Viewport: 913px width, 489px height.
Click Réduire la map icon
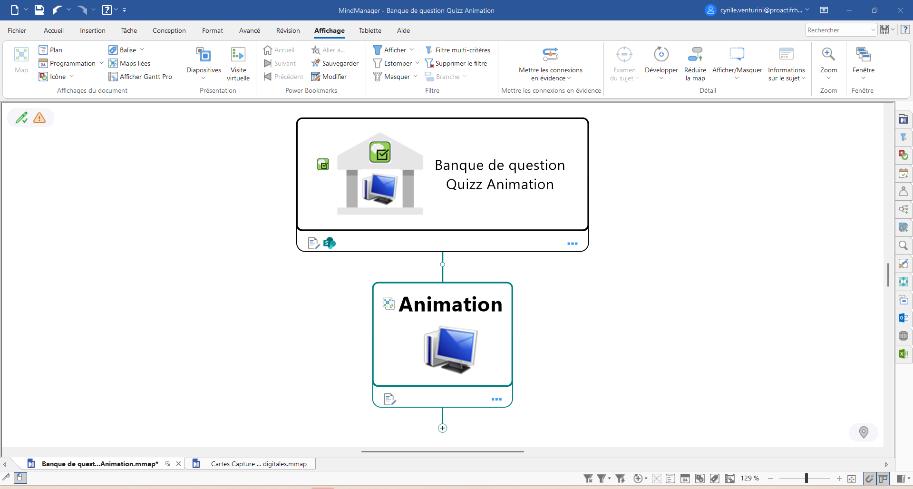pyautogui.click(x=695, y=55)
